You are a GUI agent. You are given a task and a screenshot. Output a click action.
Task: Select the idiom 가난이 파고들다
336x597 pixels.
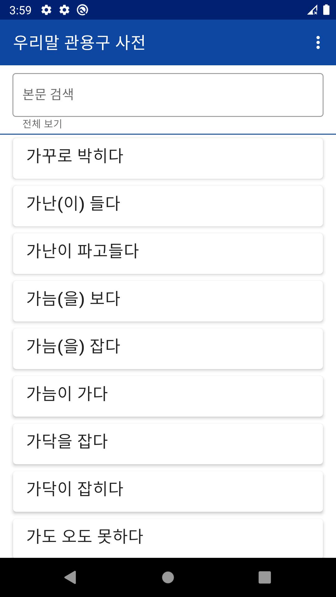pos(168,253)
